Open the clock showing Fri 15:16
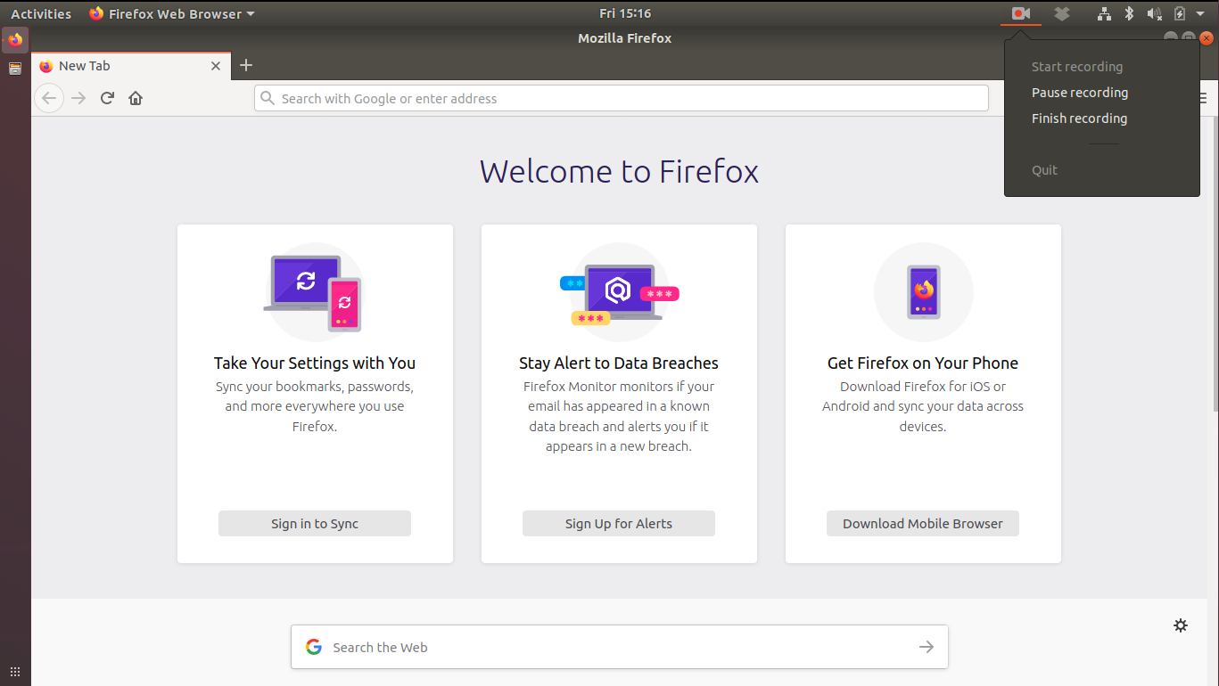The height and width of the screenshot is (686, 1219). [x=625, y=13]
